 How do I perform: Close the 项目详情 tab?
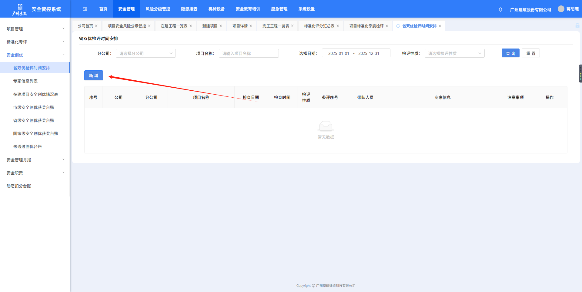(x=251, y=26)
